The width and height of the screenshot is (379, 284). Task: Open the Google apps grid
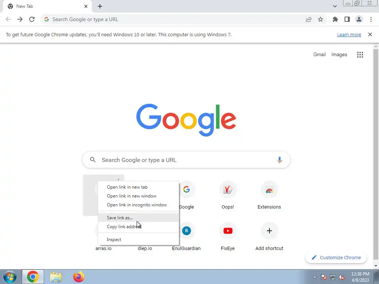(360, 55)
